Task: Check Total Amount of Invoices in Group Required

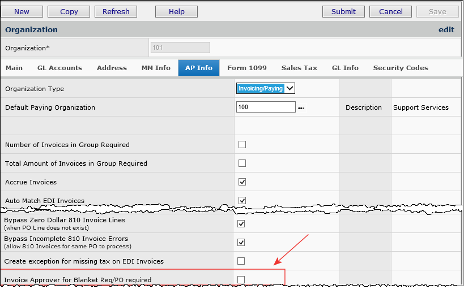Action: [x=242, y=163]
